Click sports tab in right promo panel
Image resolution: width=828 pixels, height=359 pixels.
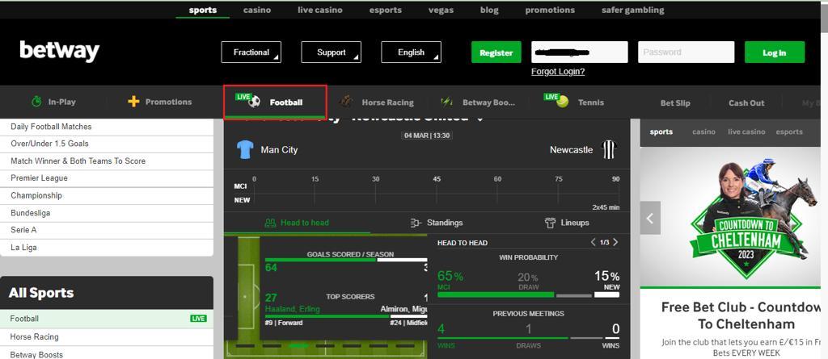[661, 131]
